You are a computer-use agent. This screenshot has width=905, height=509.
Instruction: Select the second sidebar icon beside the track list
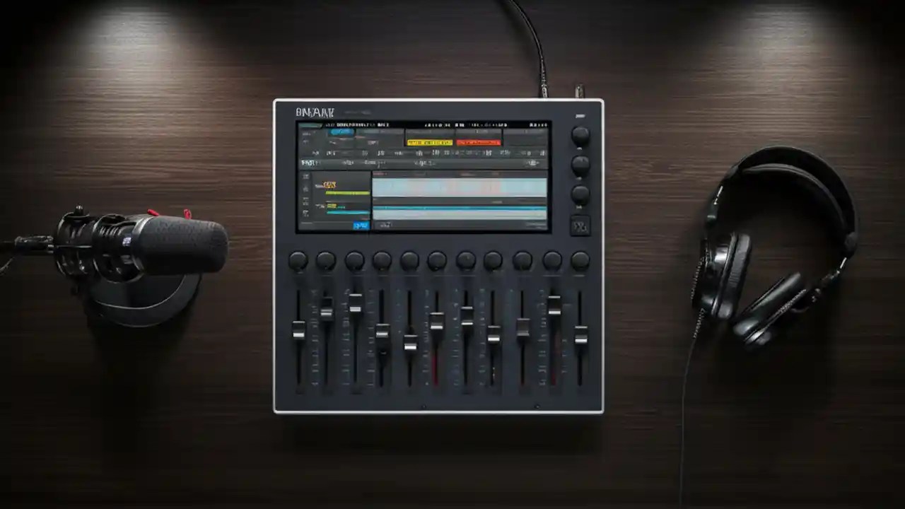coord(306,189)
